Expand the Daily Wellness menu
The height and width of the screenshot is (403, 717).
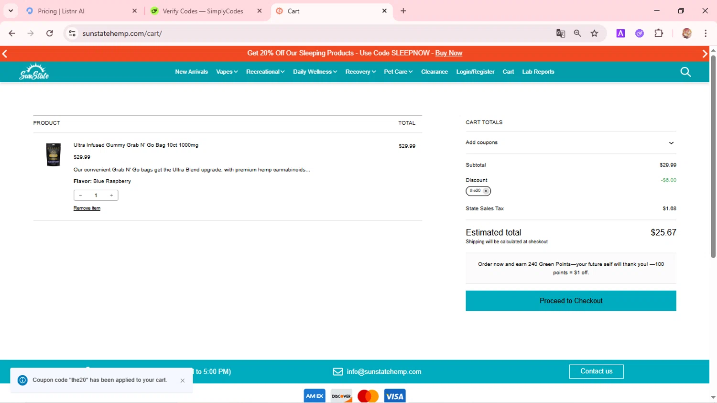click(315, 72)
